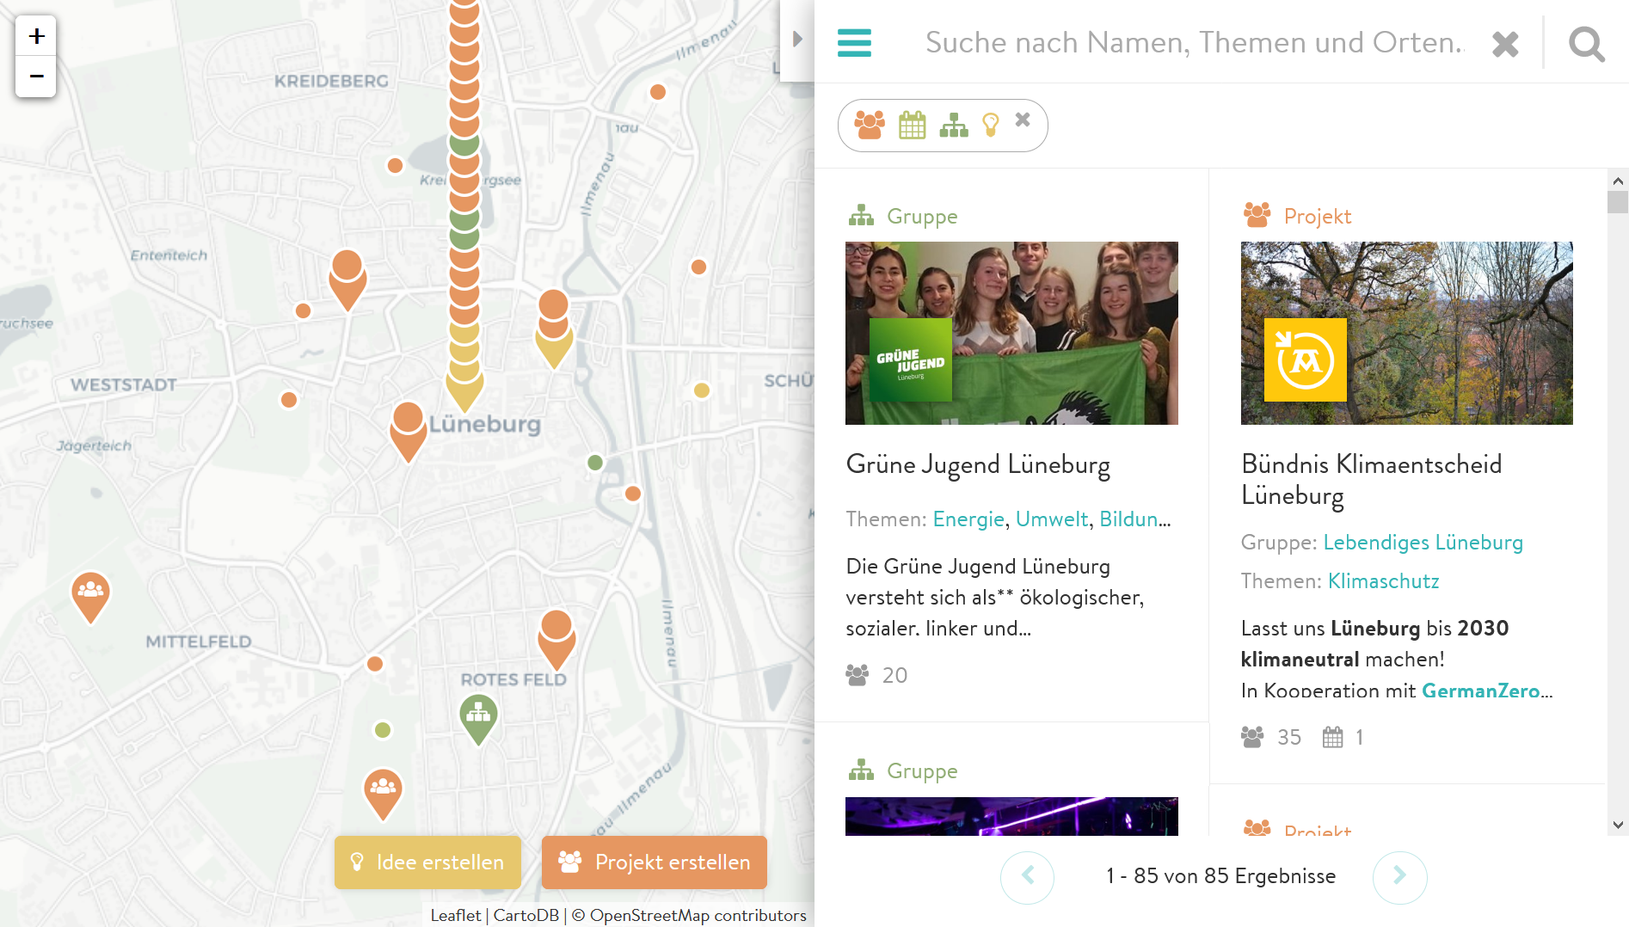Open Grüne Jugend Lüneburg thumbnail image

1011,333
